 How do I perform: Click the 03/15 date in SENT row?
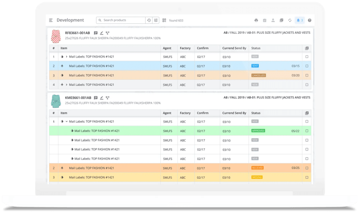(295, 66)
